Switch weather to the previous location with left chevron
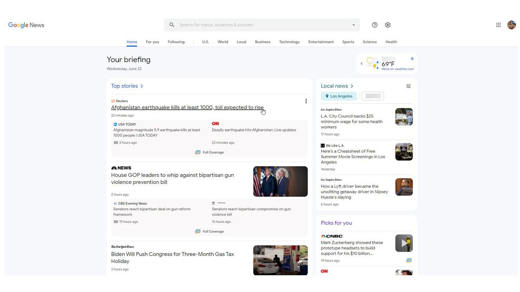 [x=361, y=63]
